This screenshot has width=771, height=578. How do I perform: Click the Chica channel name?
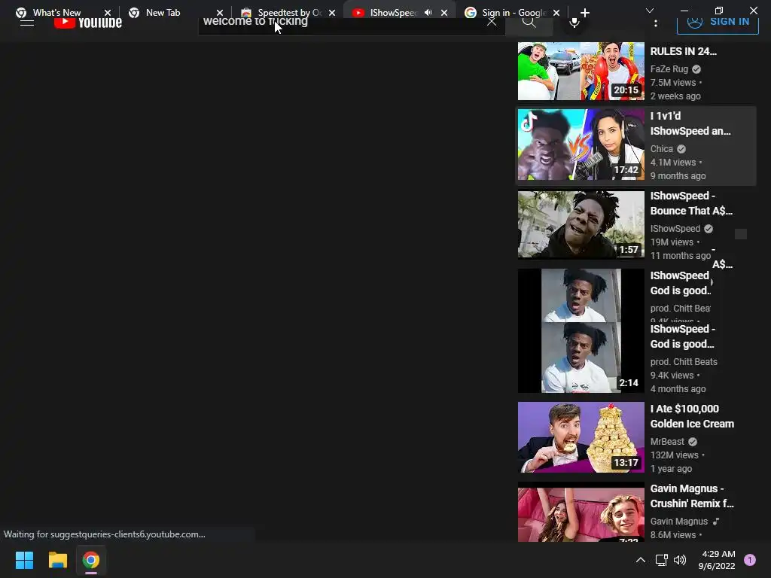point(661,148)
